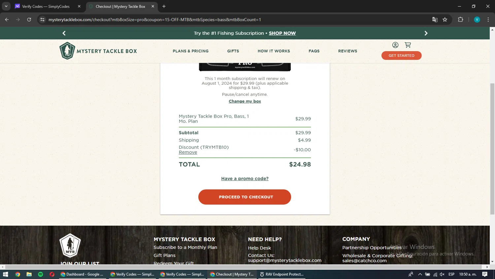Open RAV Endpoint Protection taskbar item
The height and width of the screenshot is (279, 495).
(x=281, y=274)
